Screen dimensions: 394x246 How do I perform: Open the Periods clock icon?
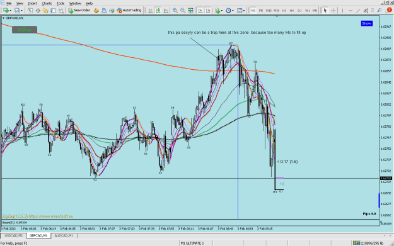228,11
